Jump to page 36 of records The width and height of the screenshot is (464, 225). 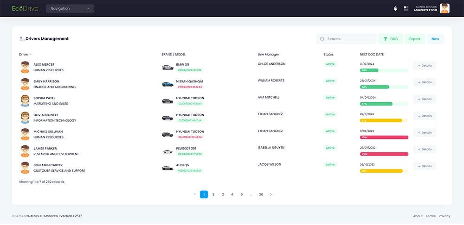point(261,194)
